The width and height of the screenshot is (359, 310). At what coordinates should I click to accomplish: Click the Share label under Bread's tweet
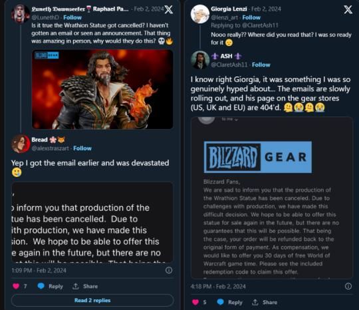pos(90,286)
